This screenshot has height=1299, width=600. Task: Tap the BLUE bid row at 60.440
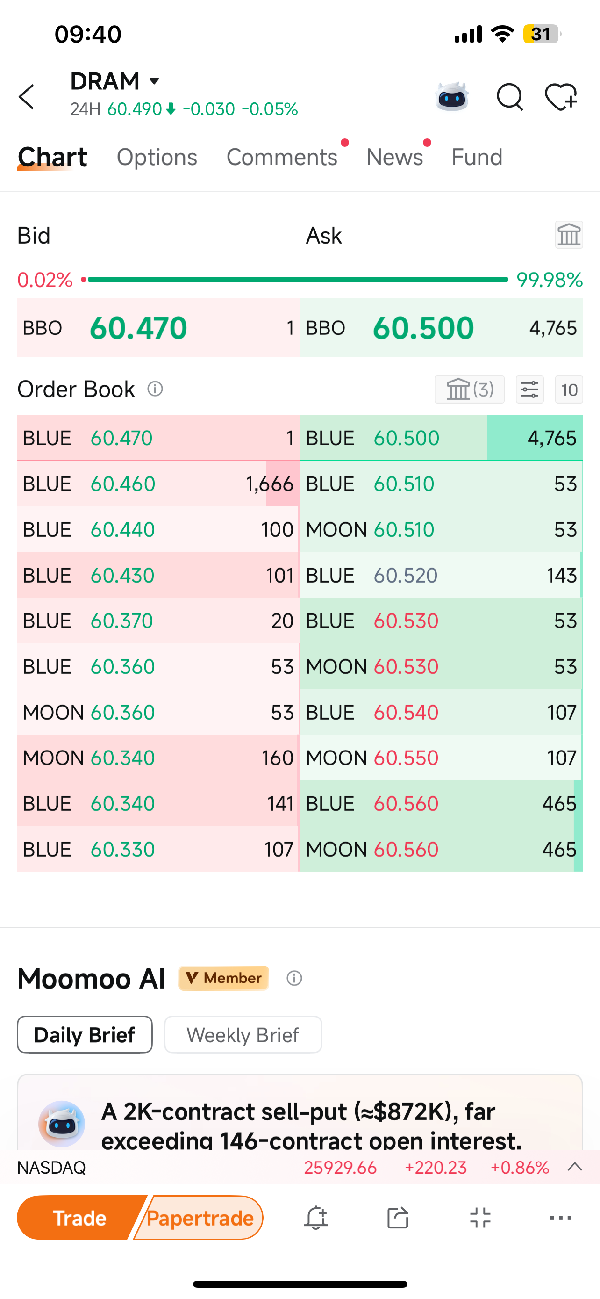[x=158, y=529]
